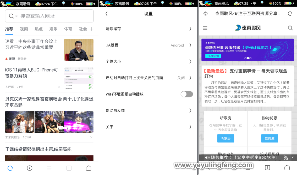Tap the 帮助与反馈 label

point(115,110)
